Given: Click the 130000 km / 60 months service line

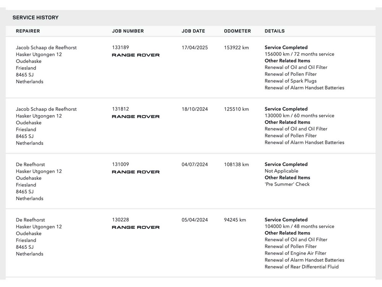Looking at the screenshot, I should coord(299,116).
